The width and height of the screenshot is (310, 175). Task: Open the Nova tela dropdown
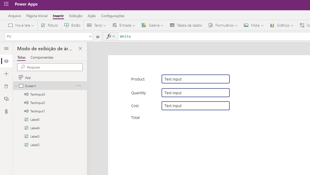point(21,25)
